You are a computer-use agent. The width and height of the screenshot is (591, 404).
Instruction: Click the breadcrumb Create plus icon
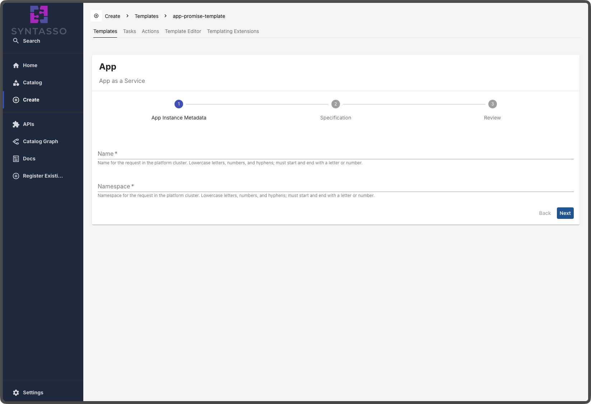tap(96, 16)
